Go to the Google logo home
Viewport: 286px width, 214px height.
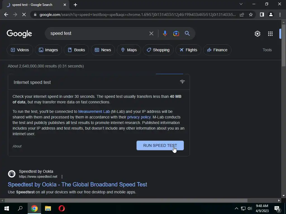click(19, 34)
